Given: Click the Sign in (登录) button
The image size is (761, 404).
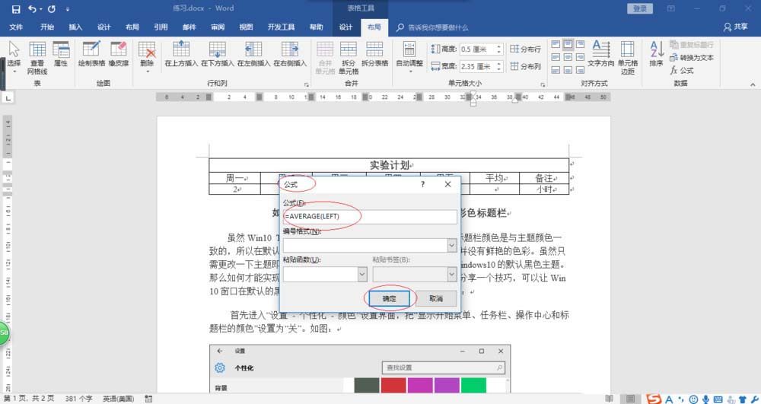Looking at the screenshot, I should tap(640, 8).
